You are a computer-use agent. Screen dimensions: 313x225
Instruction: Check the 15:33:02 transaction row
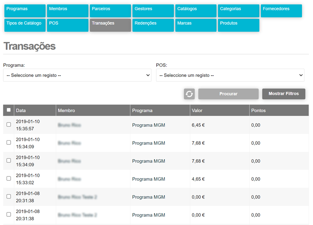9,179
